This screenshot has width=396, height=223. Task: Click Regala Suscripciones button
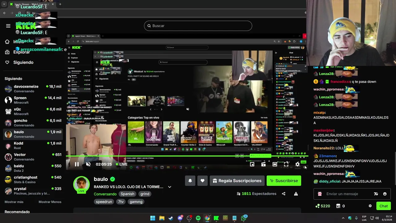(237, 181)
